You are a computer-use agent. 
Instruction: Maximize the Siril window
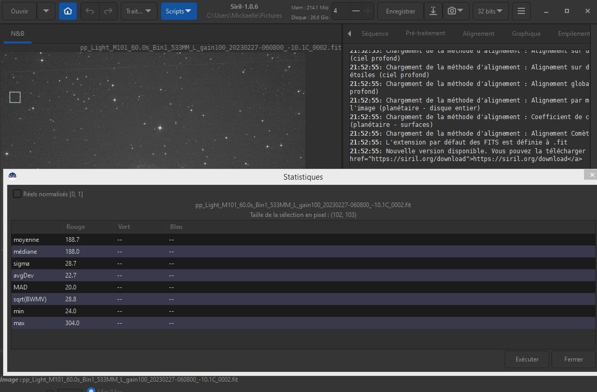point(566,11)
